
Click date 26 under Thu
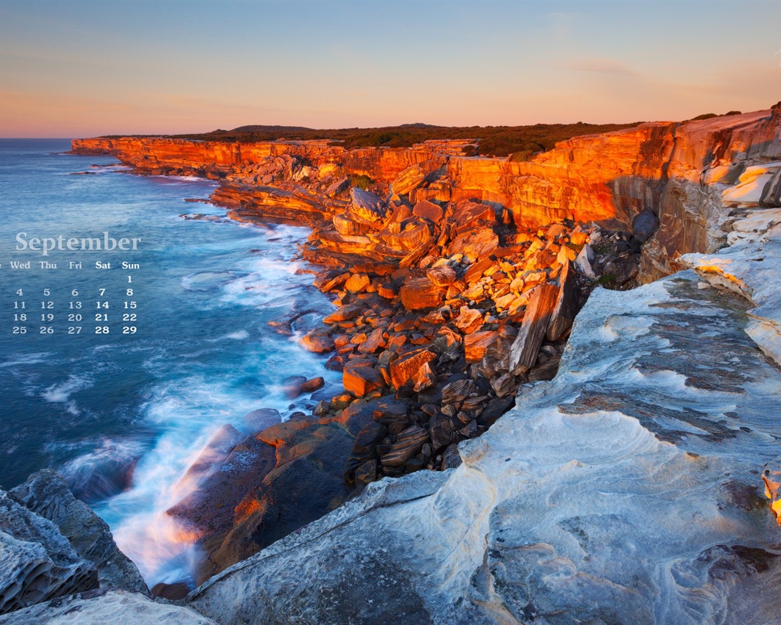tap(47, 330)
